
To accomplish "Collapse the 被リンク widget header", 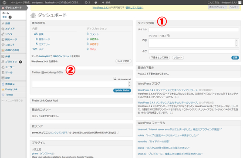I will pos(81,126).
